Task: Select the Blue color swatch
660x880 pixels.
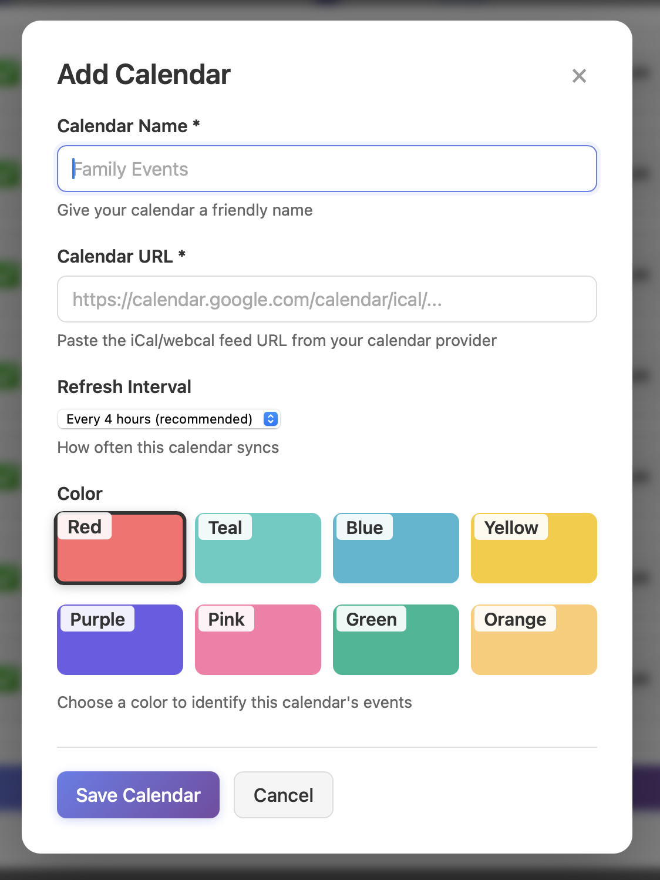Action: [396, 548]
